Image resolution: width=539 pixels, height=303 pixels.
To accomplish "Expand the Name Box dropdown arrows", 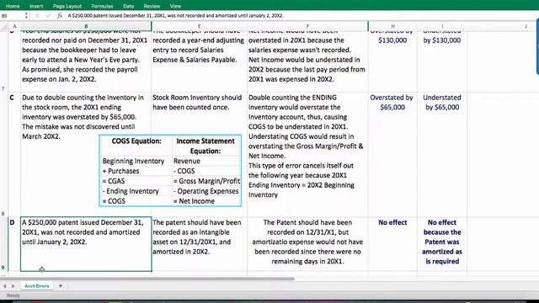I will (x=26, y=15).
